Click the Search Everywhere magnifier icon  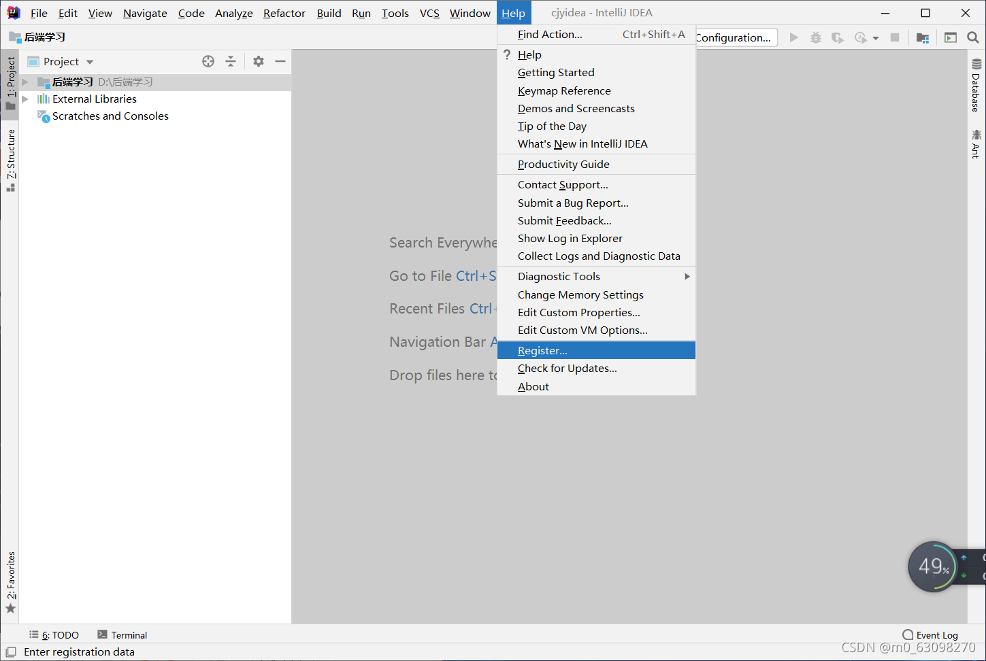click(x=973, y=37)
